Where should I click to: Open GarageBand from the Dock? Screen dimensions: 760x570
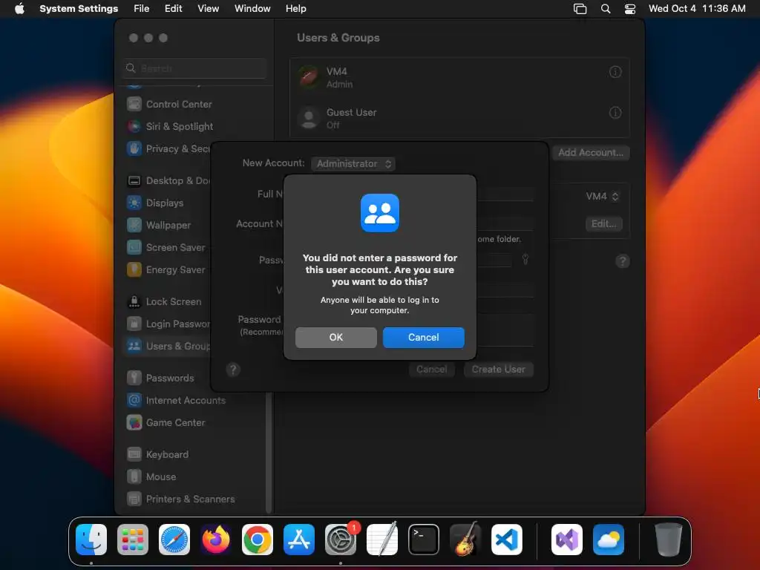point(465,540)
